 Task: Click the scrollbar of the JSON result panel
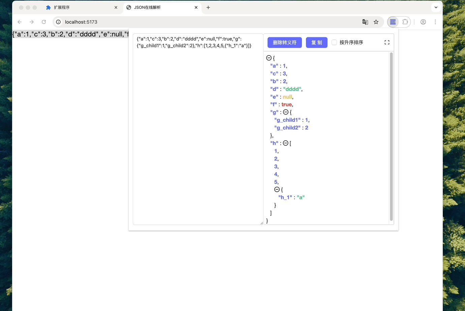(391, 135)
